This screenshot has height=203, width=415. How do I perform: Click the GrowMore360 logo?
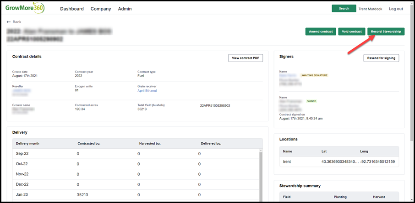[x=25, y=8]
